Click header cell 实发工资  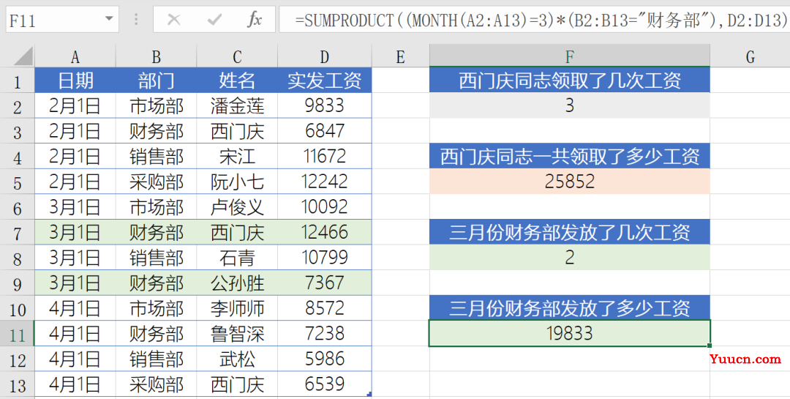[325, 81]
